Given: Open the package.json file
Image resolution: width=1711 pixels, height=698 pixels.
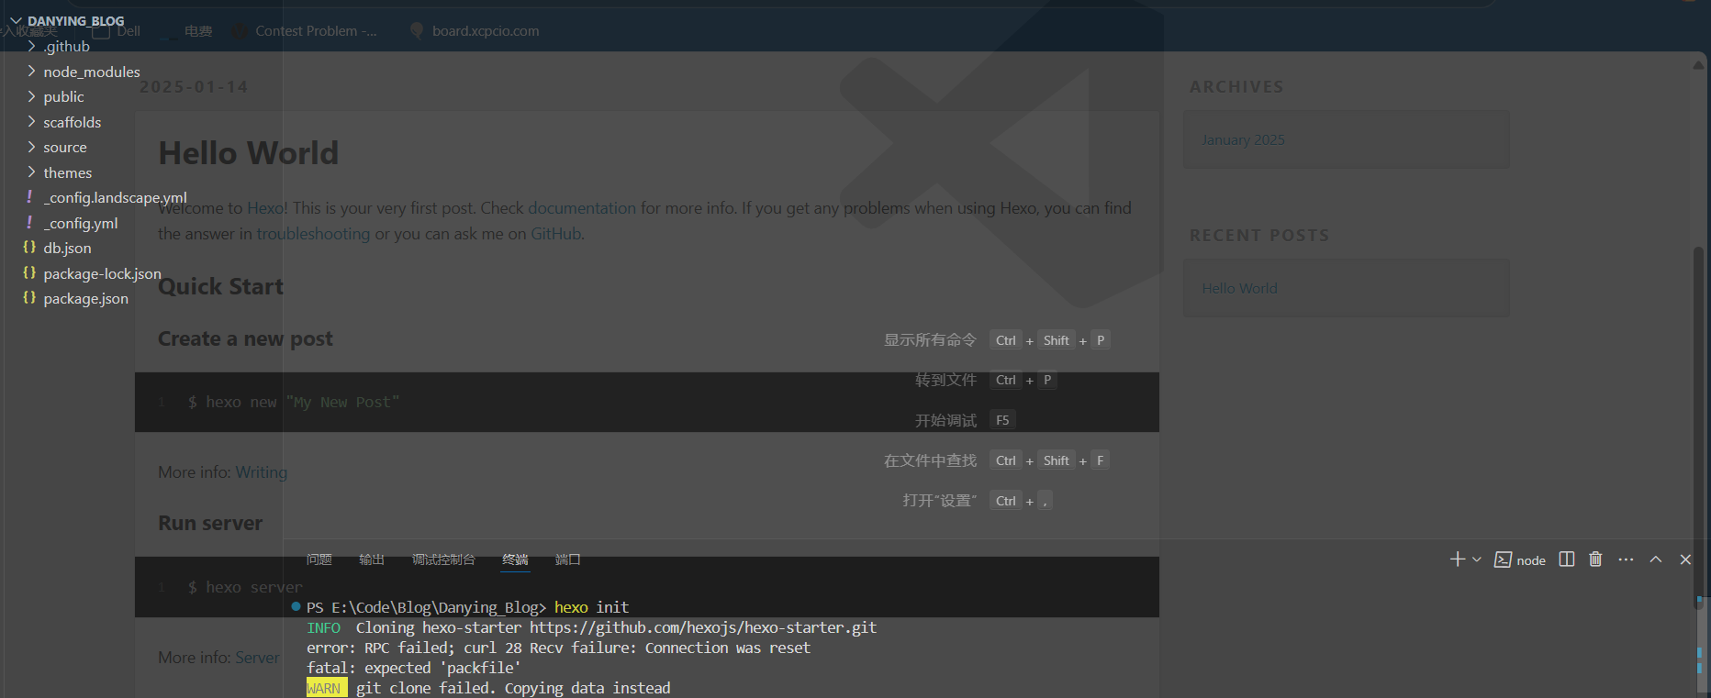Looking at the screenshot, I should point(85,298).
